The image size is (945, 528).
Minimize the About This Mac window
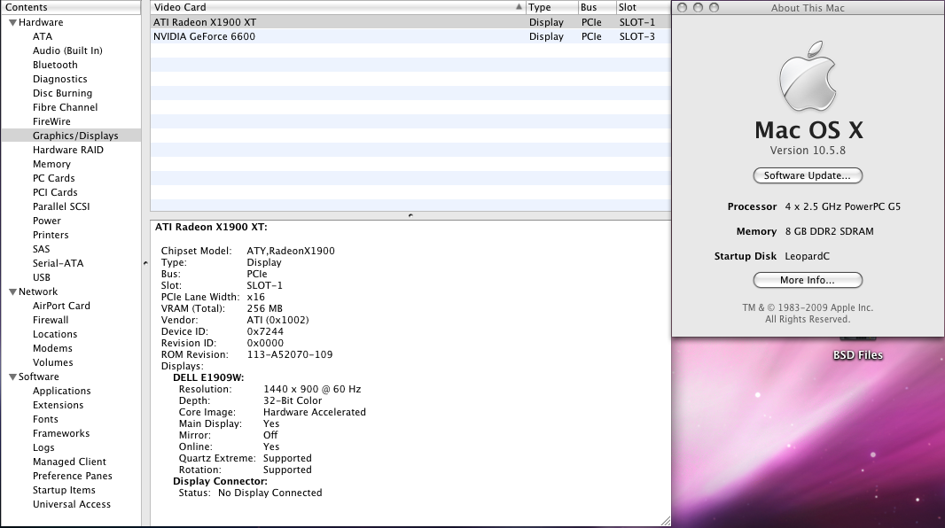click(698, 8)
